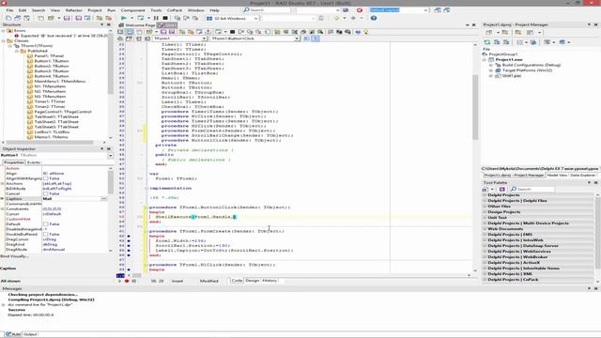Screen dimensions: 601x338
Task: Open the target platform 32-bit Windows dropdown
Action: (255, 18)
